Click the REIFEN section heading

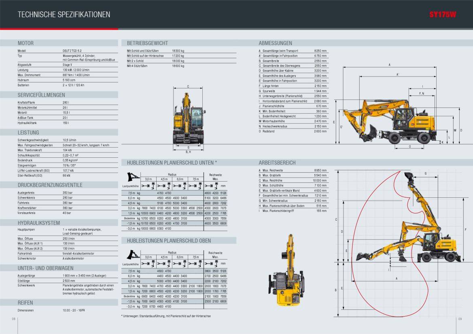click(25, 302)
